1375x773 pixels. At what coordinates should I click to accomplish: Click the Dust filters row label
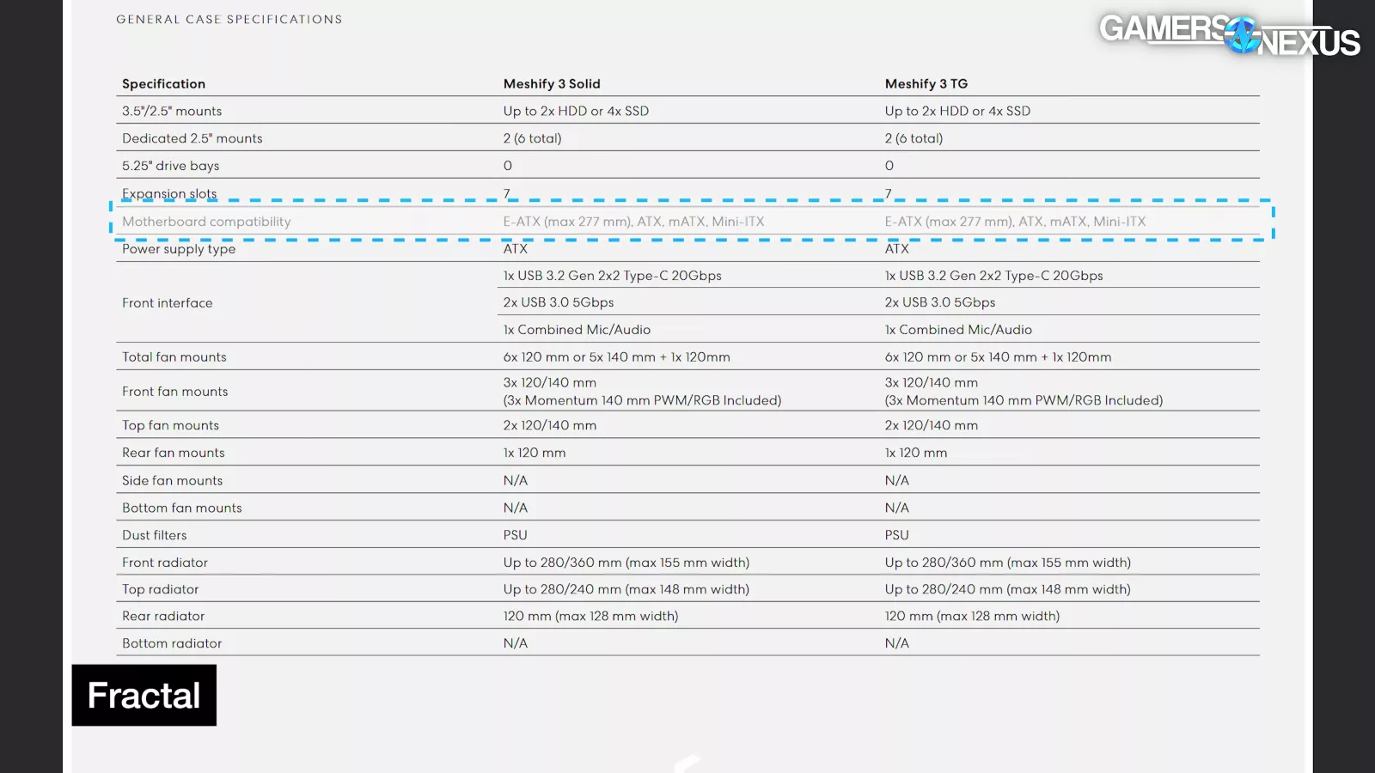tap(154, 535)
